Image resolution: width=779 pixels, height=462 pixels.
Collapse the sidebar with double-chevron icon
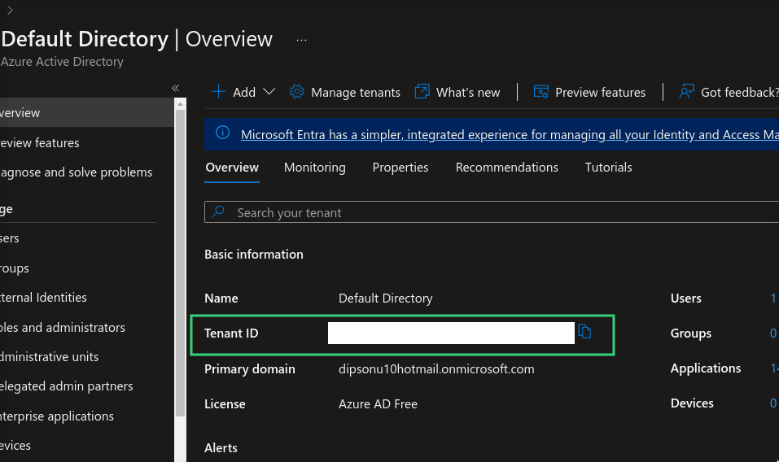click(175, 88)
